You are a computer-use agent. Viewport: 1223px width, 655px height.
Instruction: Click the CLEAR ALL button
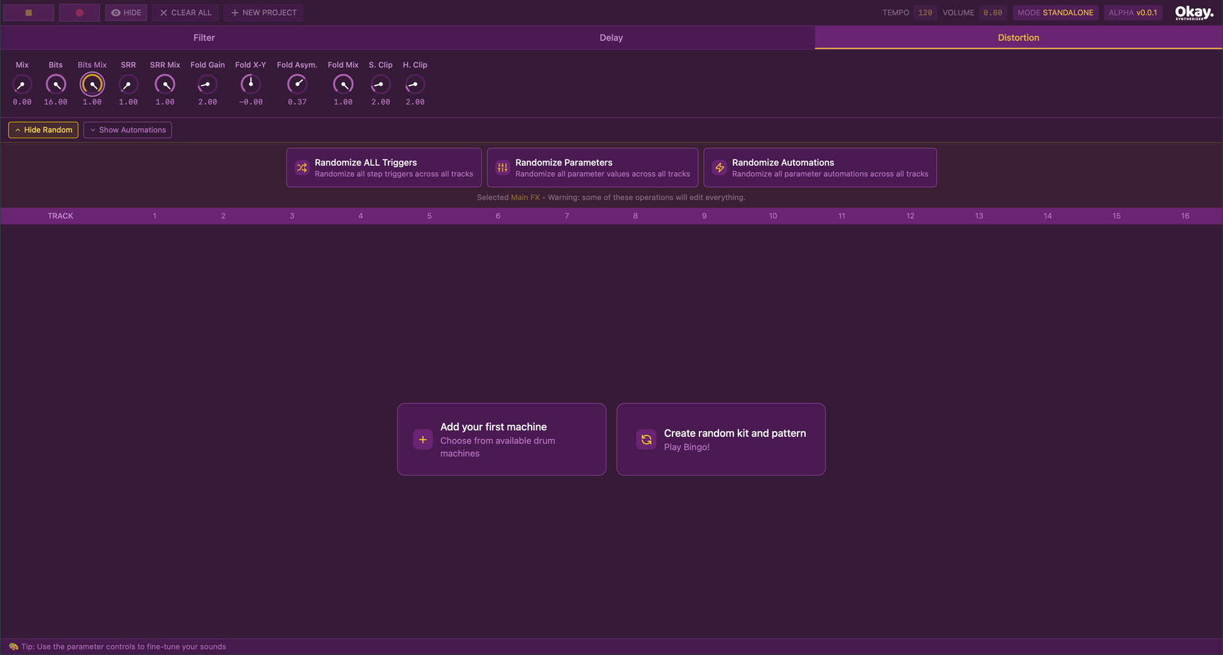[185, 13]
